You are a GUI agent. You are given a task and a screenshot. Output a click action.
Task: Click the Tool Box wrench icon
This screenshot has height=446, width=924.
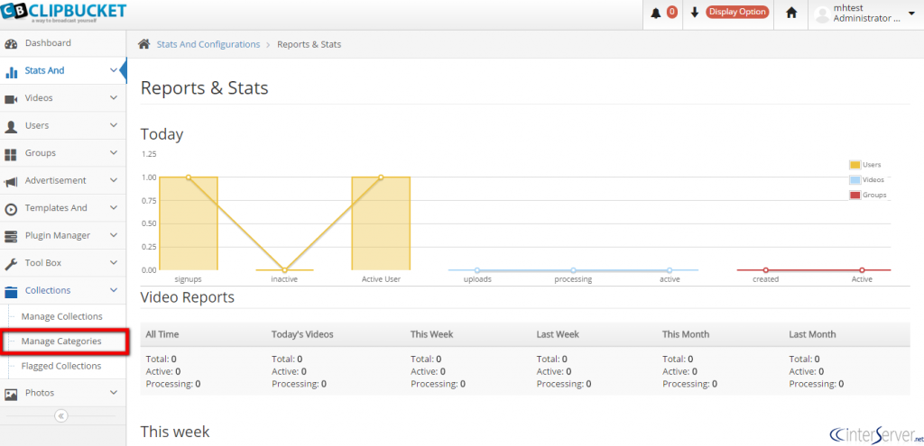pyautogui.click(x=11, y=264)
